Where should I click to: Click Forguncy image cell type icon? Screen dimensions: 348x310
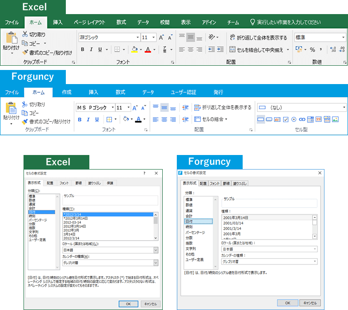point(335,119)
